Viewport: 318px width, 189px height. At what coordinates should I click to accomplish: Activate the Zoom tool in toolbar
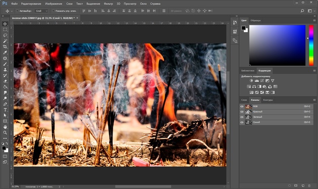pos(5,133)
